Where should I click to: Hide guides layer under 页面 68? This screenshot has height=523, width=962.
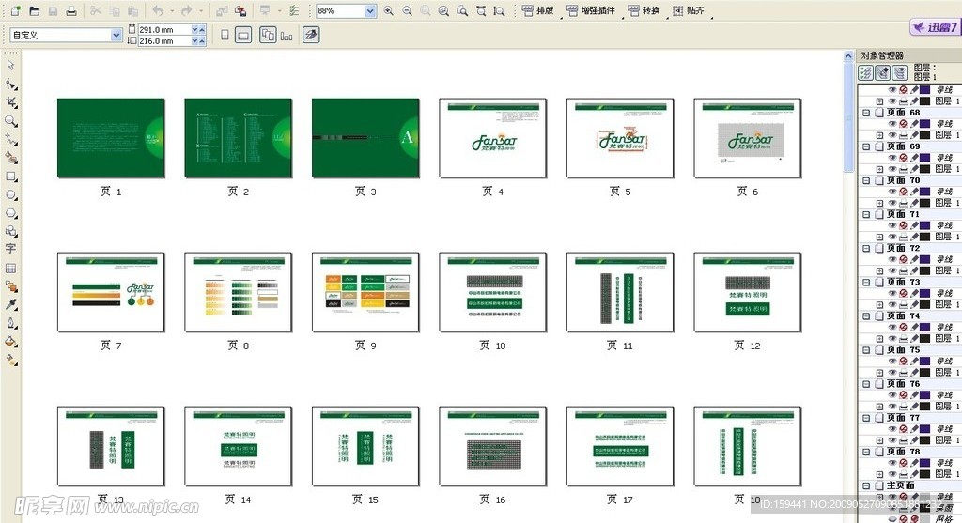click(892, 124)
